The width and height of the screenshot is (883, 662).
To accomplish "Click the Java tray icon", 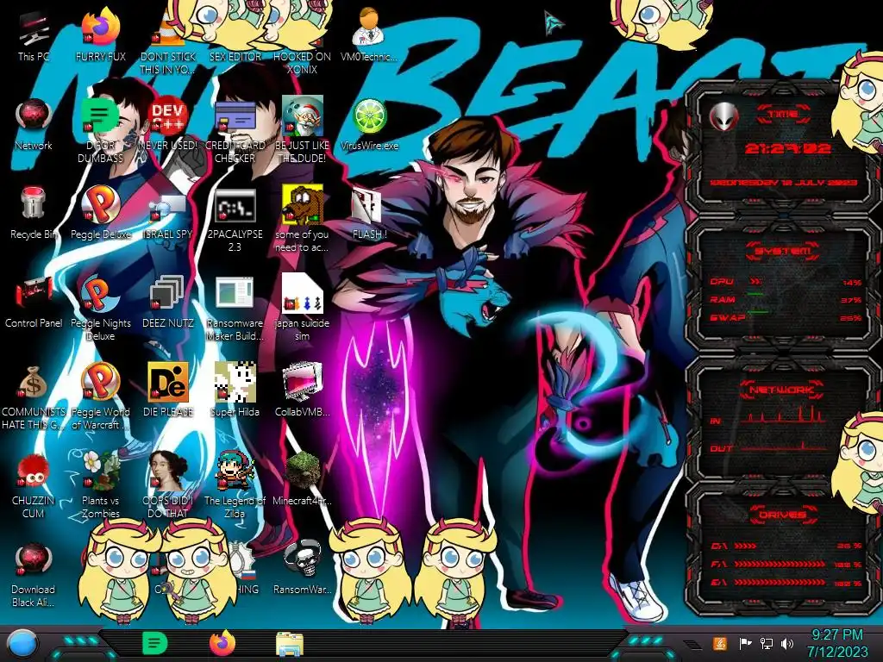I will tap(720, 643).
